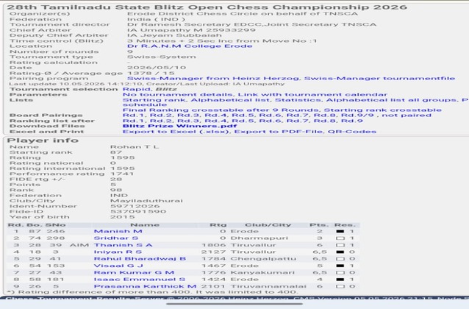Open Ranking list after Rd.4
The height and width of the screenshot is (309, 469).
[x=216, y=121]
